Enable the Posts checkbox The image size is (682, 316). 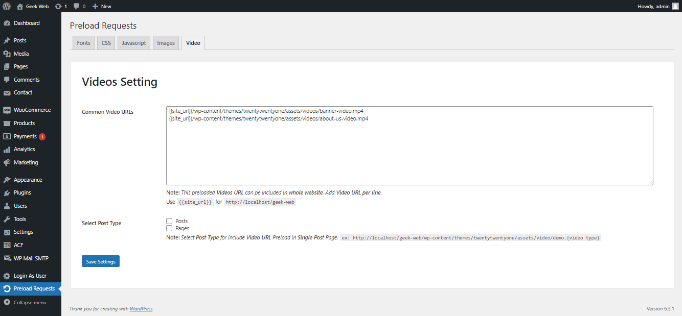(x=169, y=221)
